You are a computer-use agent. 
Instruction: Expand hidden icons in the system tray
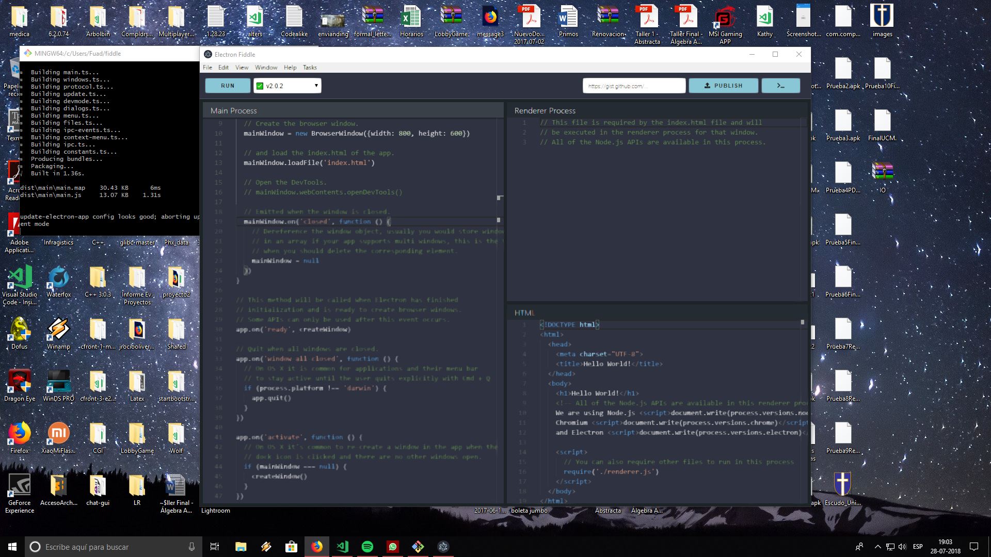pos(877,547)
